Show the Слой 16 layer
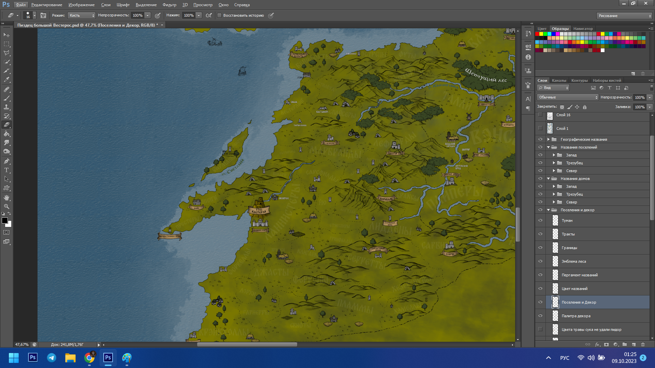The image size is (655, 368). click(x=540, y=115)
